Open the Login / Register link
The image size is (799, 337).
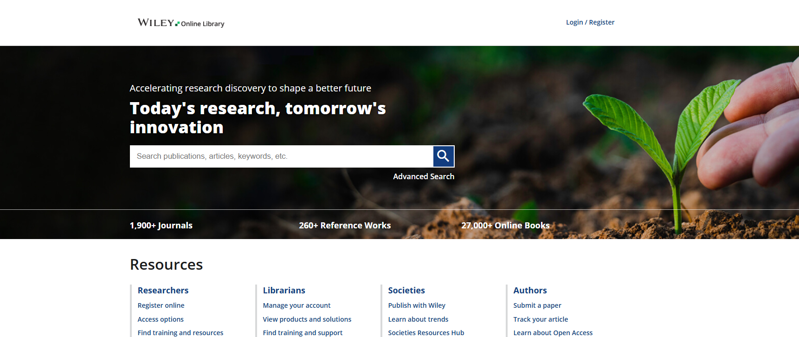[590, 22]
